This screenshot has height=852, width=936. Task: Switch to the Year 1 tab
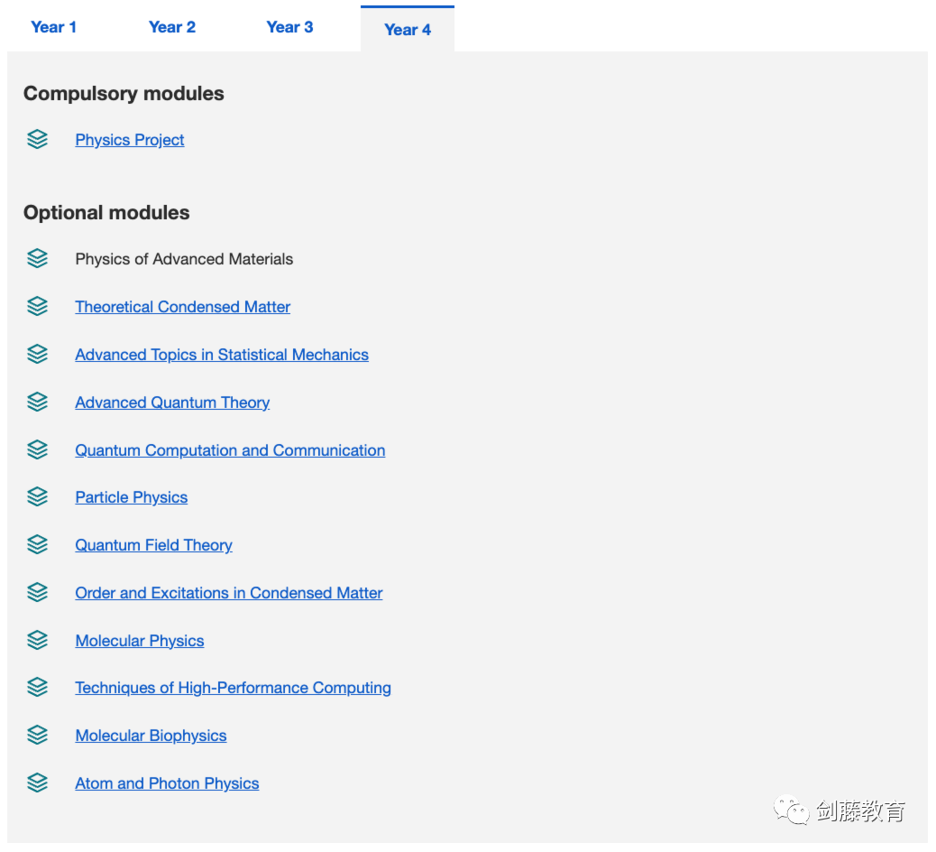(53, 27)
